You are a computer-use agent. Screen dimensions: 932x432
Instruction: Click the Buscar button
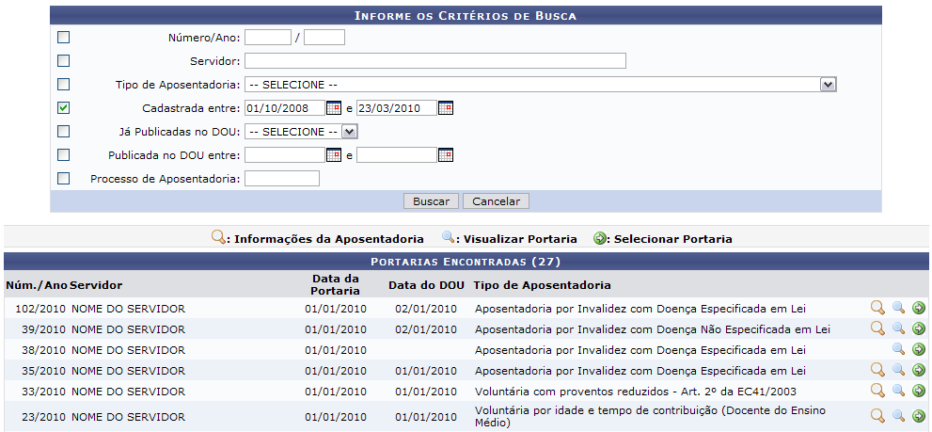click(431, 201)
